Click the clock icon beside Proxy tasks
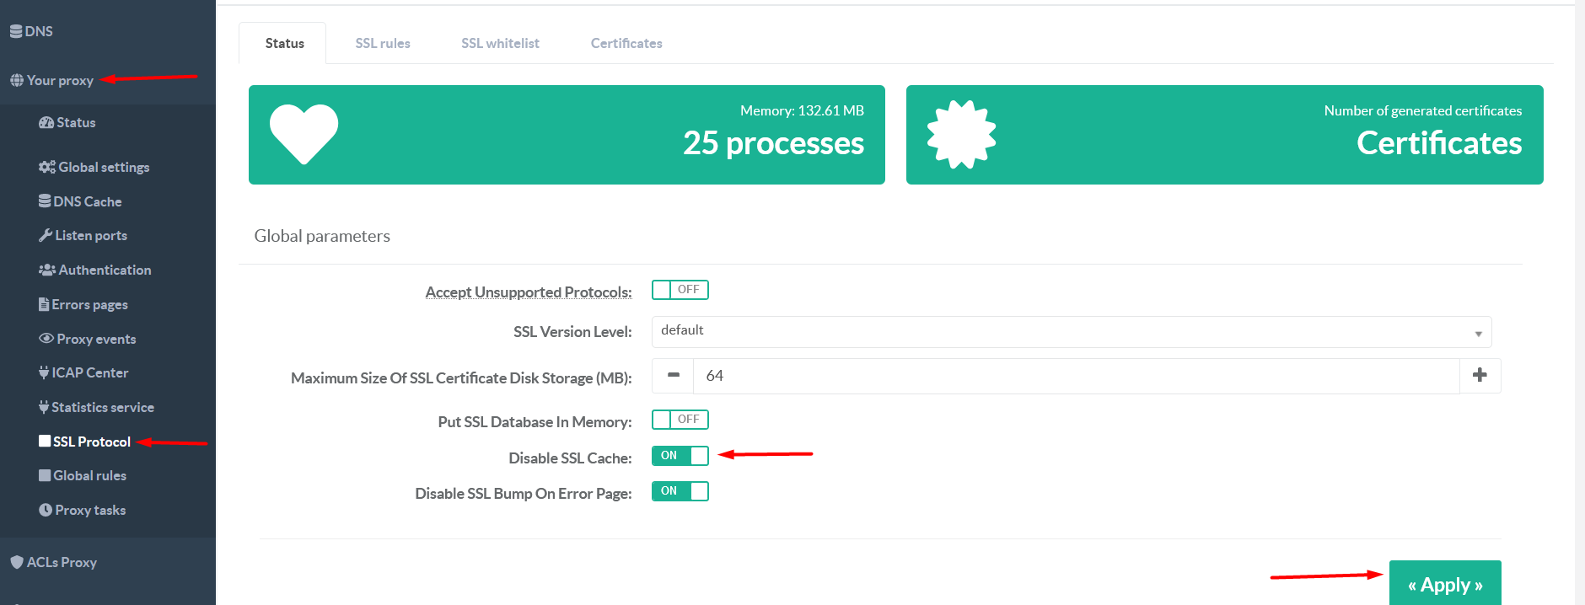Screen dimensions: 1585x605 46,510
